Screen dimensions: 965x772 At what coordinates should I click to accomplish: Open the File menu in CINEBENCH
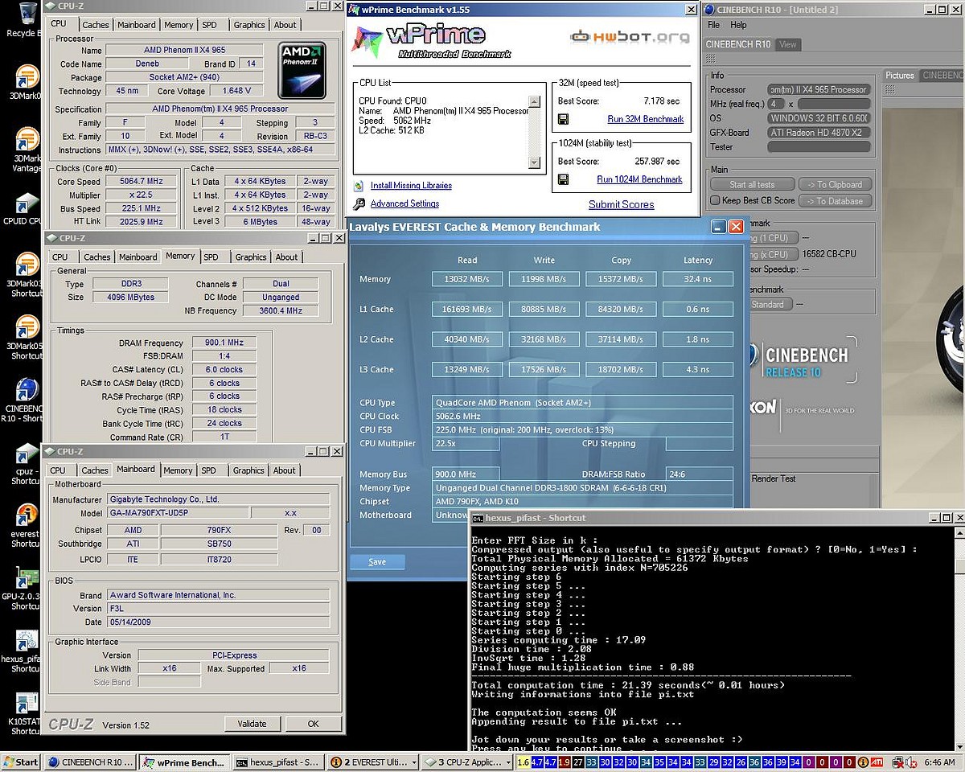[x=713, y=25]
